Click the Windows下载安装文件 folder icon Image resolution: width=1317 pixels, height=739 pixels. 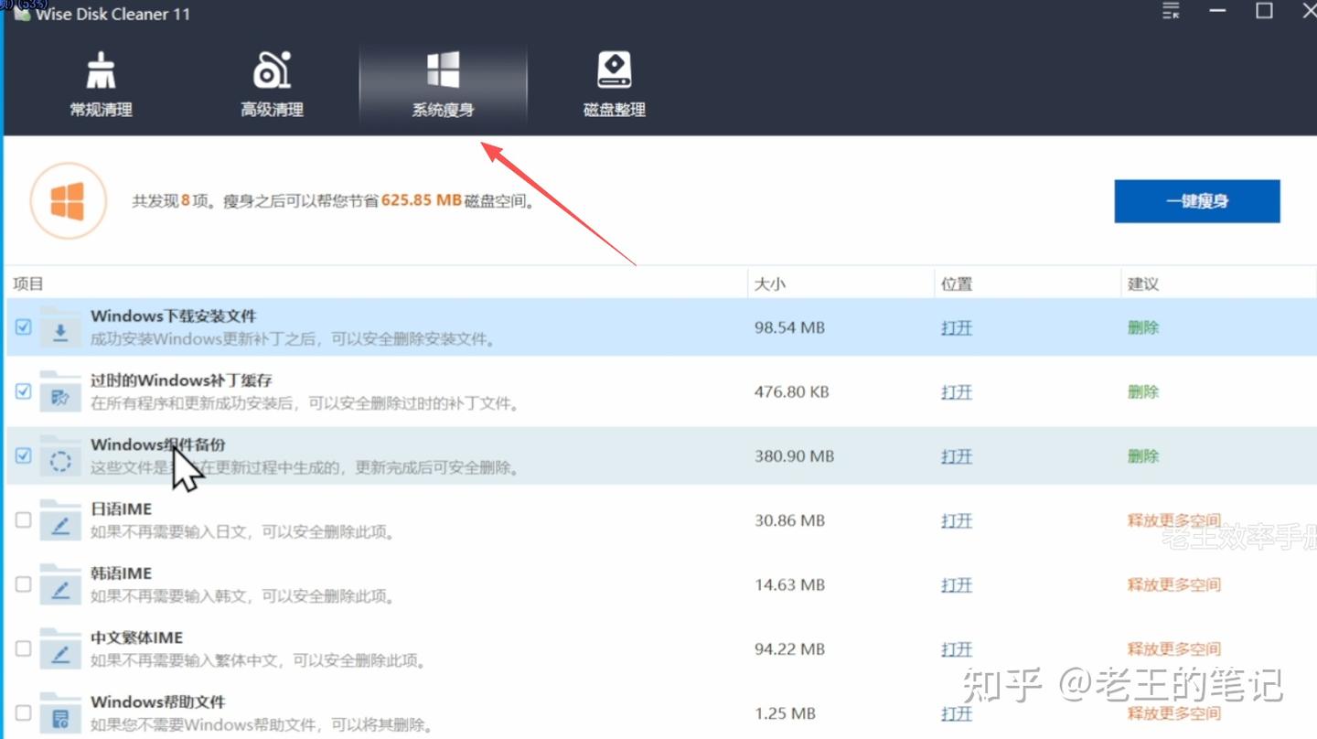click(x=60, y=327)
